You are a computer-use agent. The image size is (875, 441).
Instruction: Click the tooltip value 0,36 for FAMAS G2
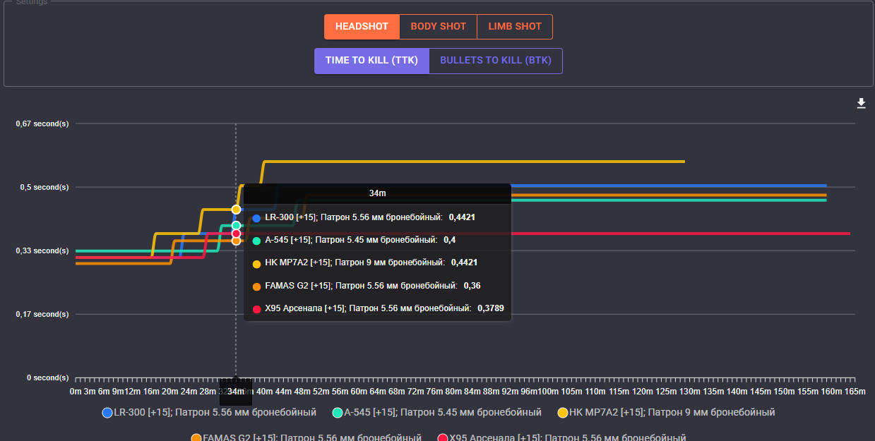point(472,286)
